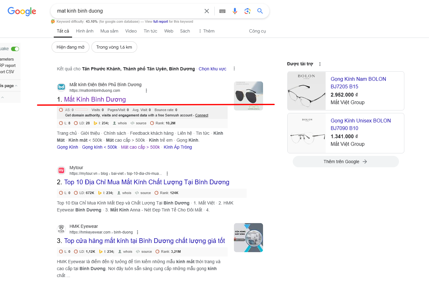Screen dimensions: 429x284
Task: Open the 'Sách' tab
Action: (x=185, y=31)
